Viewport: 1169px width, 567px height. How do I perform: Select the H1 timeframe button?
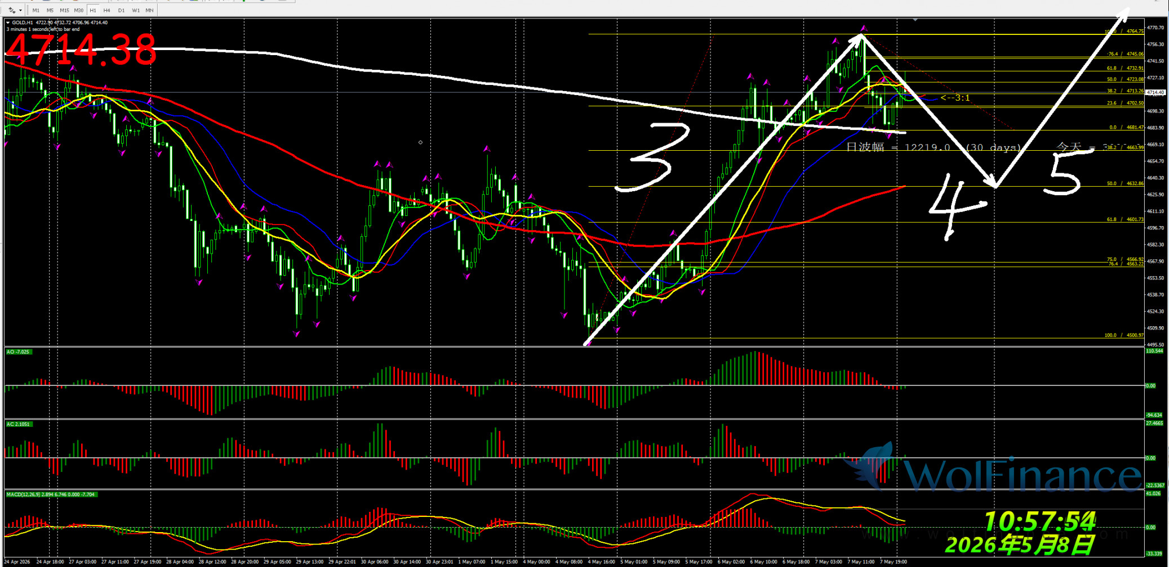click(x=93, y=10)
